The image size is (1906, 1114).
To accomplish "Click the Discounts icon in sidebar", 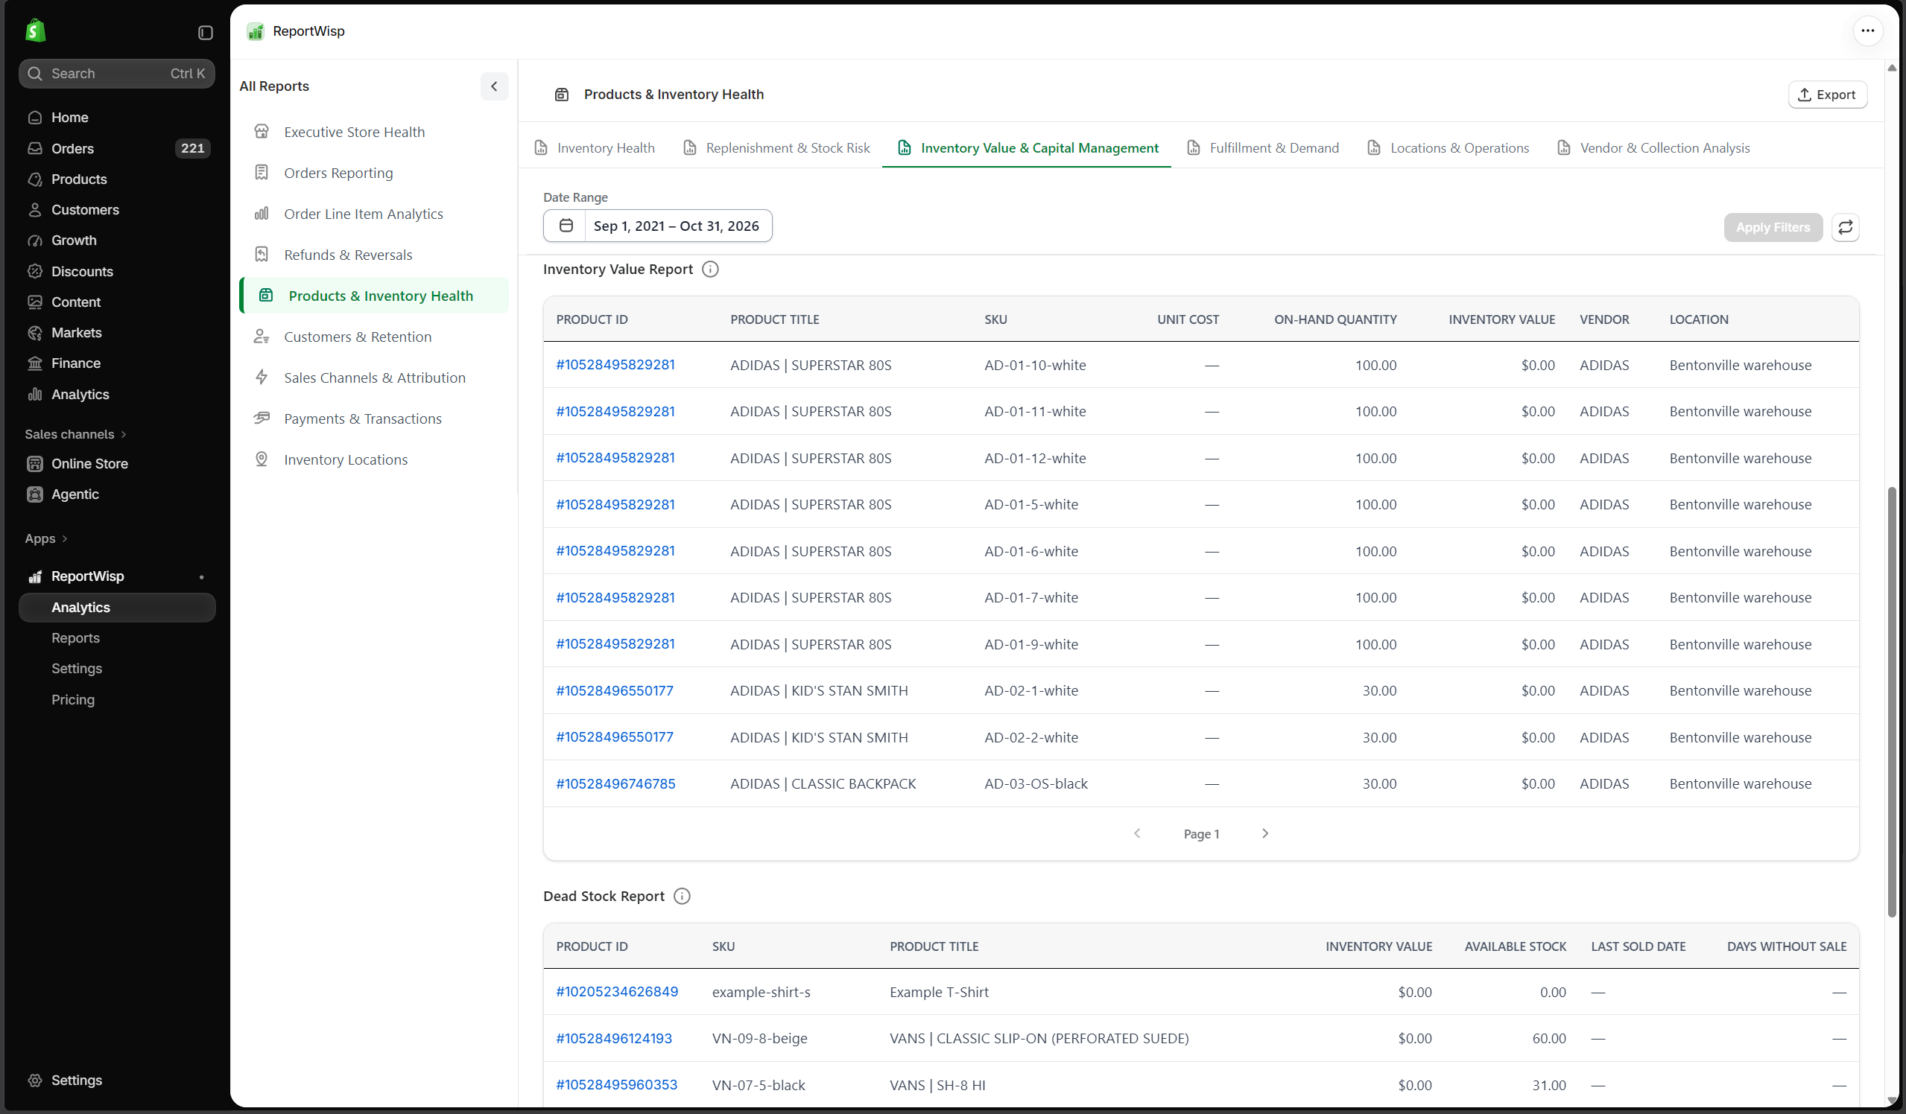I will tap(35, 271).
